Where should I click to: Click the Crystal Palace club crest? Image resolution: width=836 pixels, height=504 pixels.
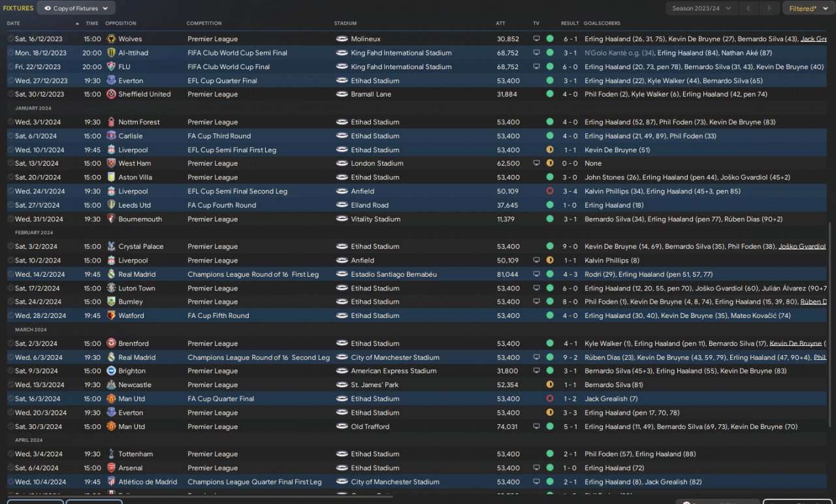click(x=111, y=247)
